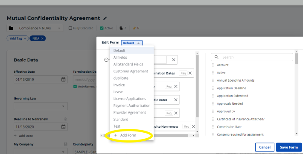Click the pin icon showing 0

pos(134,28)
